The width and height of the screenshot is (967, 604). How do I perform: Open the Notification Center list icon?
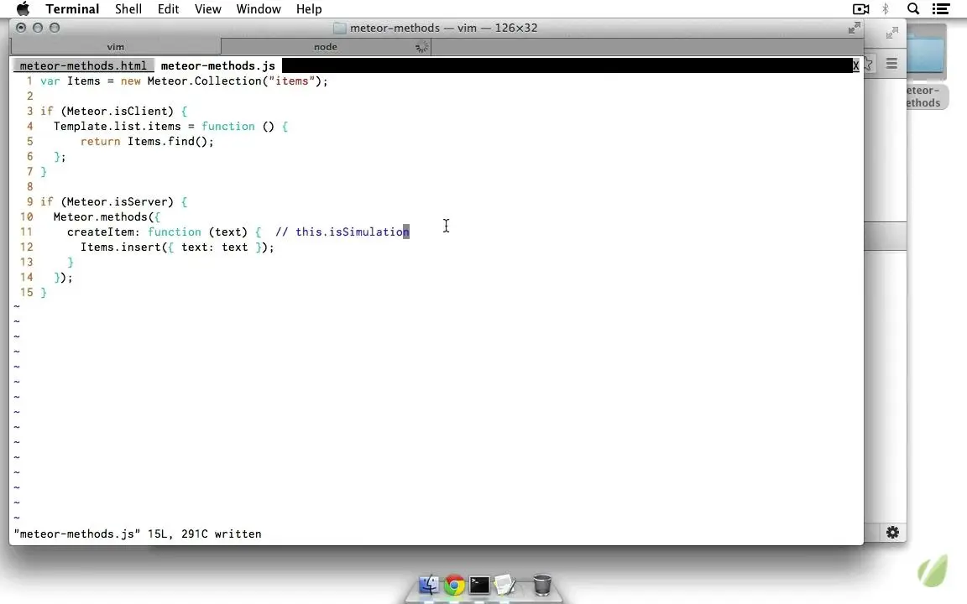940,8
